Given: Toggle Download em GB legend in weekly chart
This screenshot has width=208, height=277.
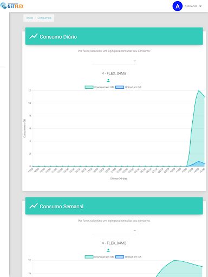Looking at the screenshot, I should coord(99,257).
